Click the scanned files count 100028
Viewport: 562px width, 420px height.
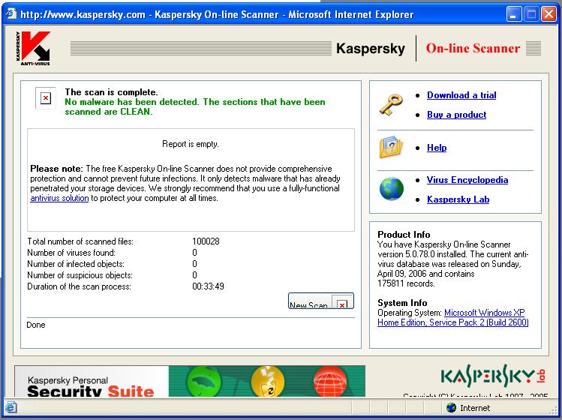pos(206,241)
